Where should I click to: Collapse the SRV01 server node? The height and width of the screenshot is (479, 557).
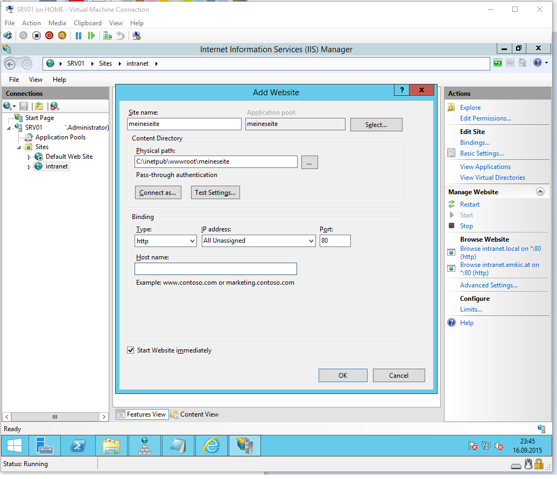click(x=9, y=128)
